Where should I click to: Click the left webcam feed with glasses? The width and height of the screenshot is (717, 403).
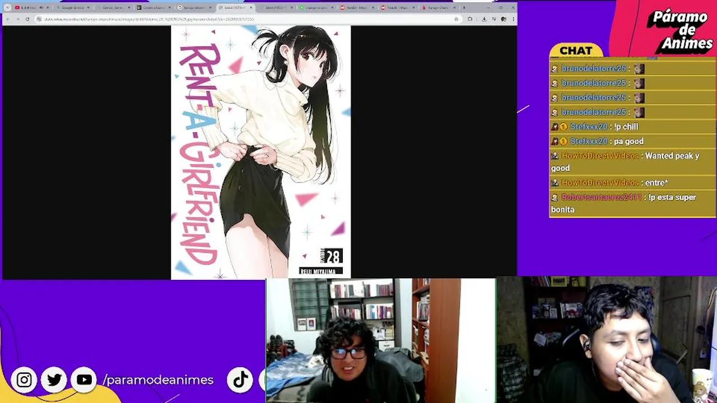pyautogui.click(x=380, y=340)
